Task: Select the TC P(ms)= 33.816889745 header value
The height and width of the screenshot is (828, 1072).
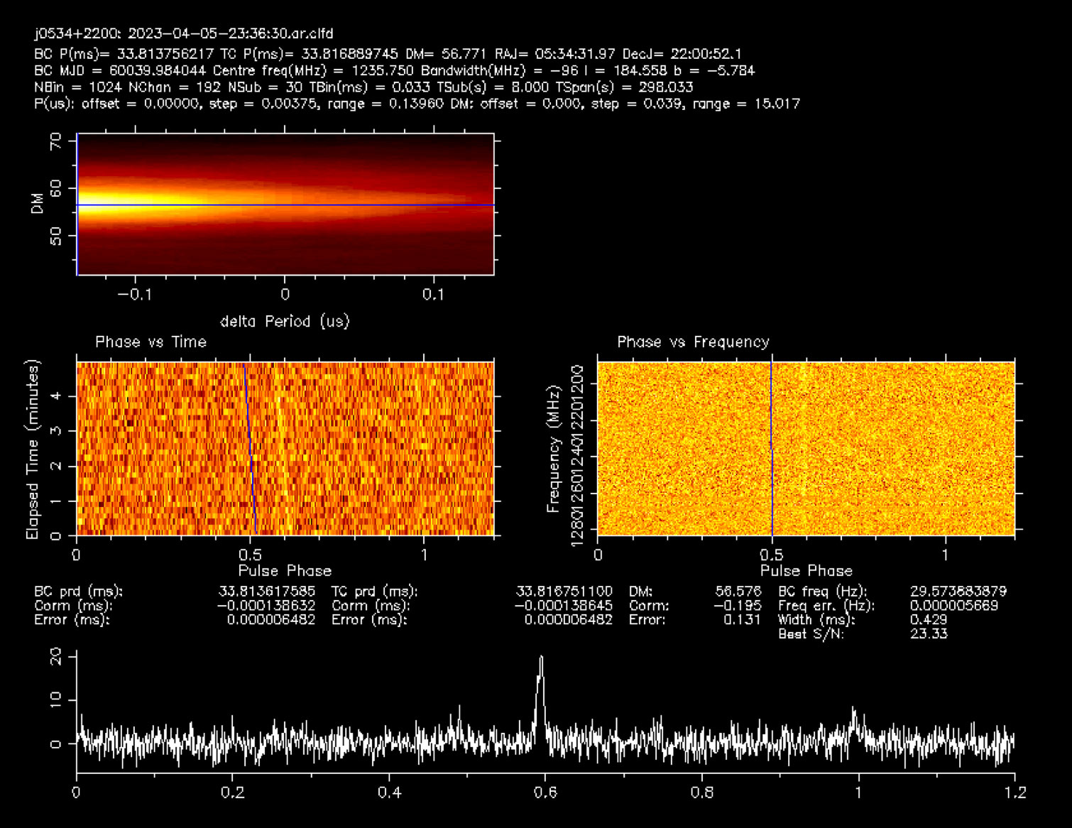Action: [309, 54]
